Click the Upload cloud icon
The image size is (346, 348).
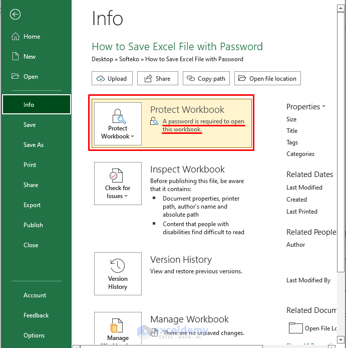(100, 79)
